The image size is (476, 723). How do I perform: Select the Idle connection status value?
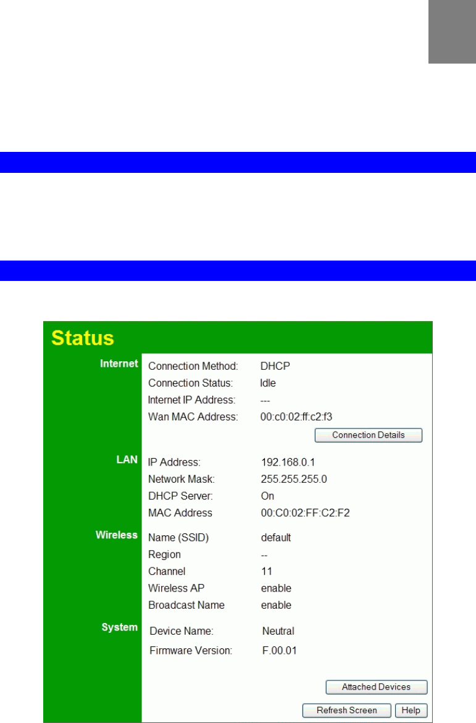click(268, 383)
